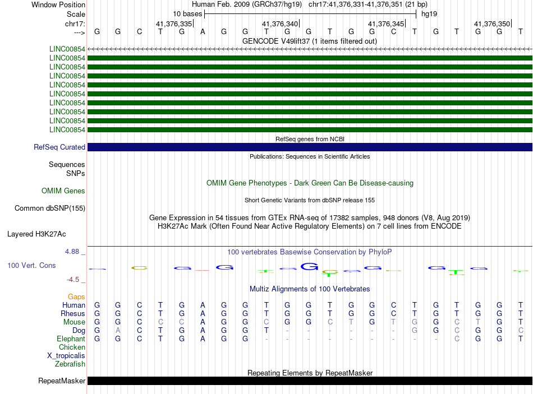Click the tallest G in PhyloP logo
The height and width of the screenshot is (394, 533).
click(x=309, y=266)
